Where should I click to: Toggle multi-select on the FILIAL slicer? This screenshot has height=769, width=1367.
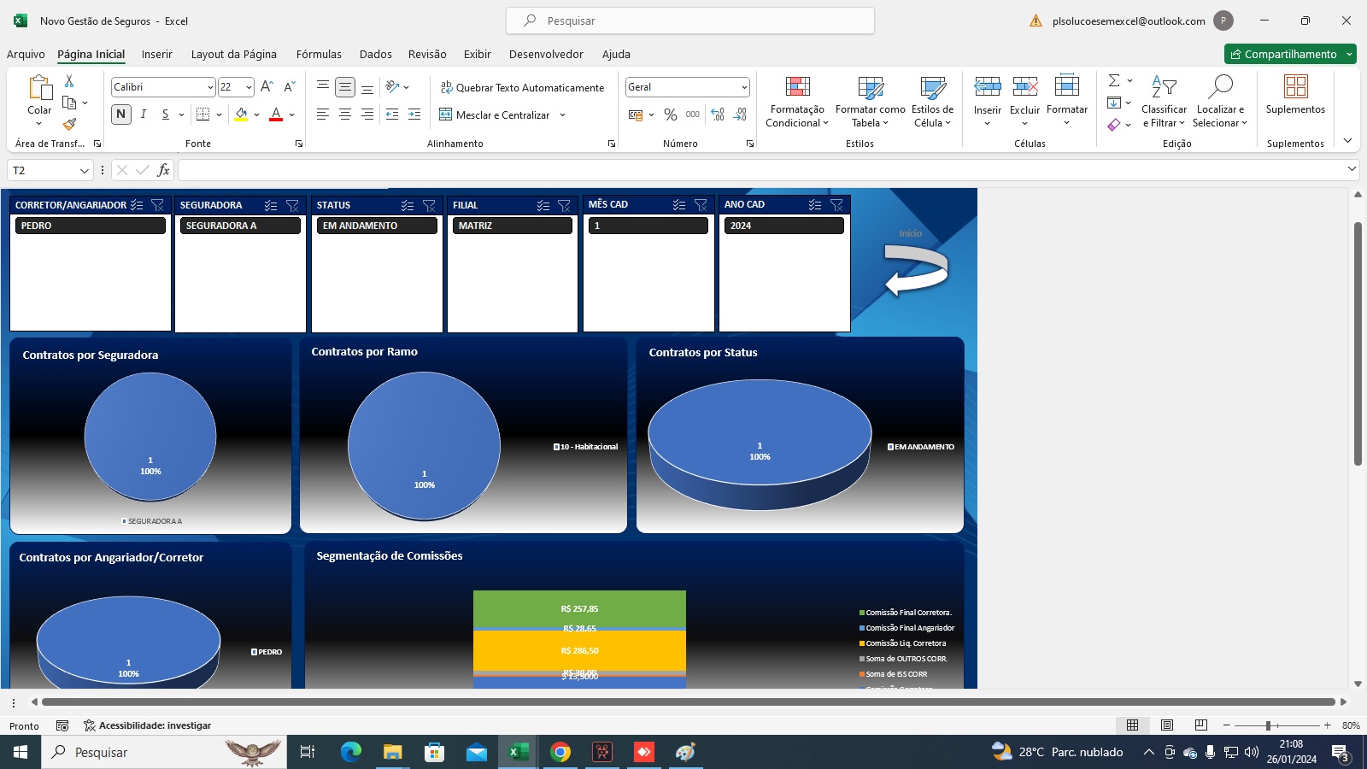tap(543, 205)
